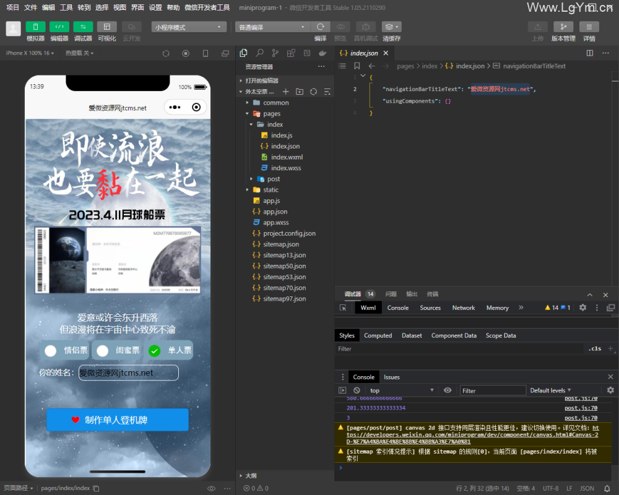Click the 制作单人登机牌 button
This screenshot has width=619, height=495.
point(117,420)
